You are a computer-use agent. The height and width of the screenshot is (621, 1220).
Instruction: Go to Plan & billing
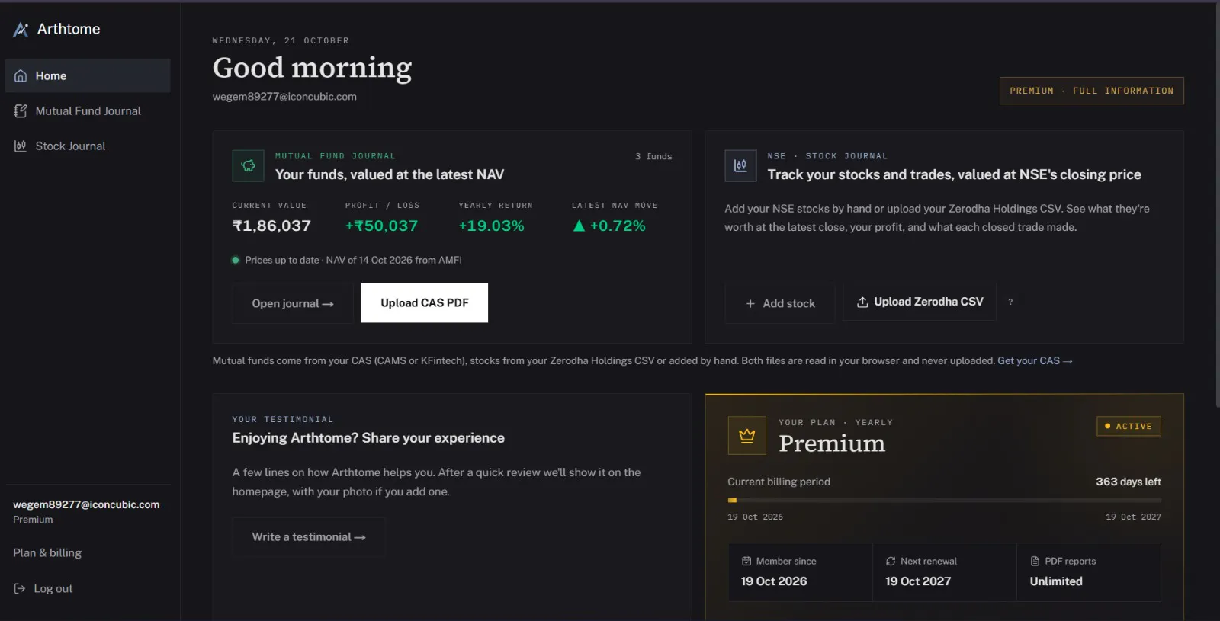coord(47,553)
